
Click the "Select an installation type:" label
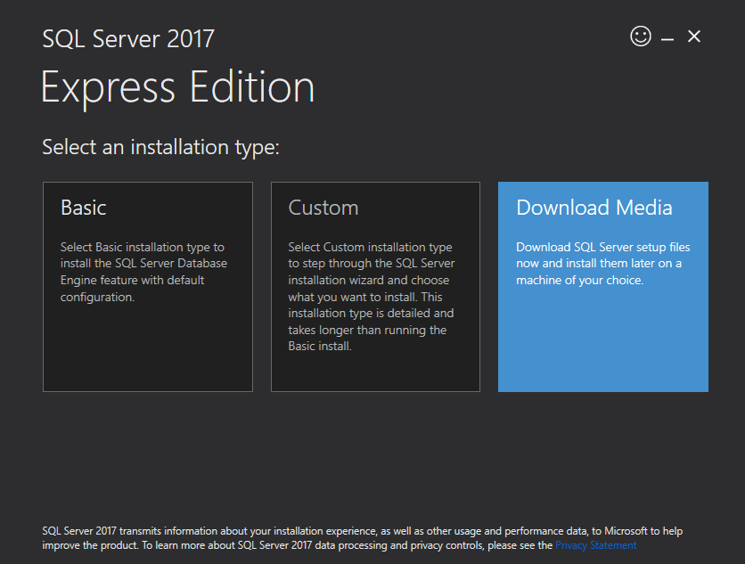pos(161,146)
